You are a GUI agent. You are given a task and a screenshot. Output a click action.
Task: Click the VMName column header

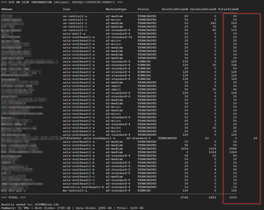pyautogui.click(x=7, y=9)
